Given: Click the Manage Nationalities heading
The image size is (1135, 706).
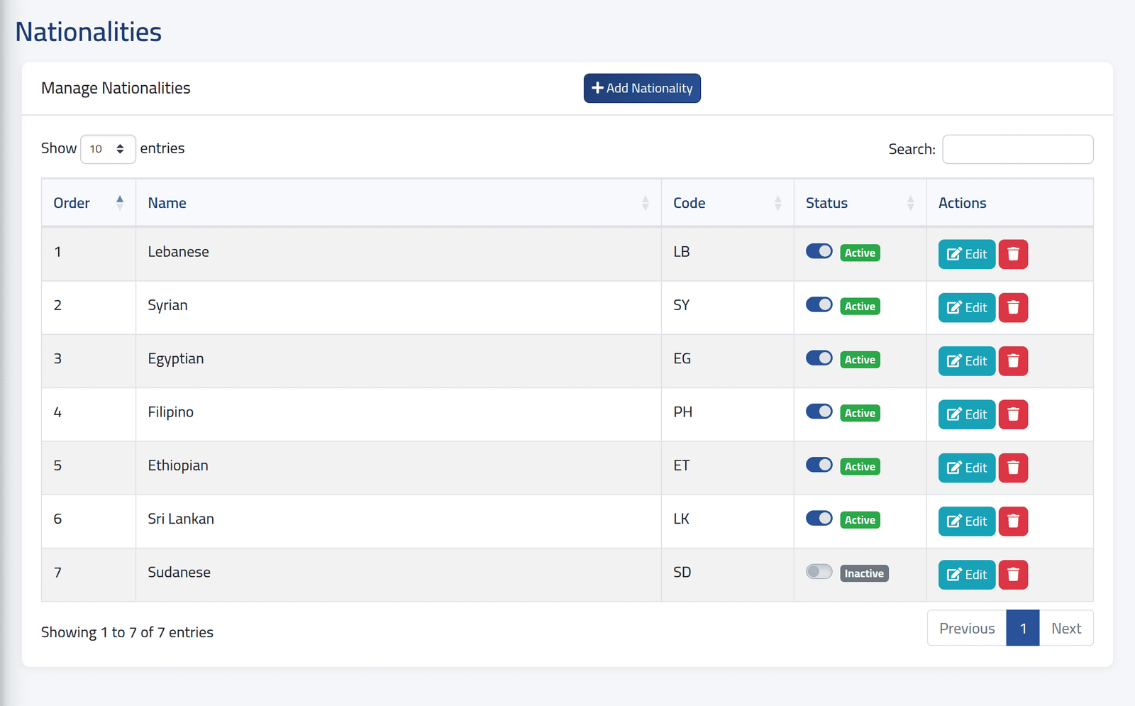Looking at the screenshot, I should point(116,88).
